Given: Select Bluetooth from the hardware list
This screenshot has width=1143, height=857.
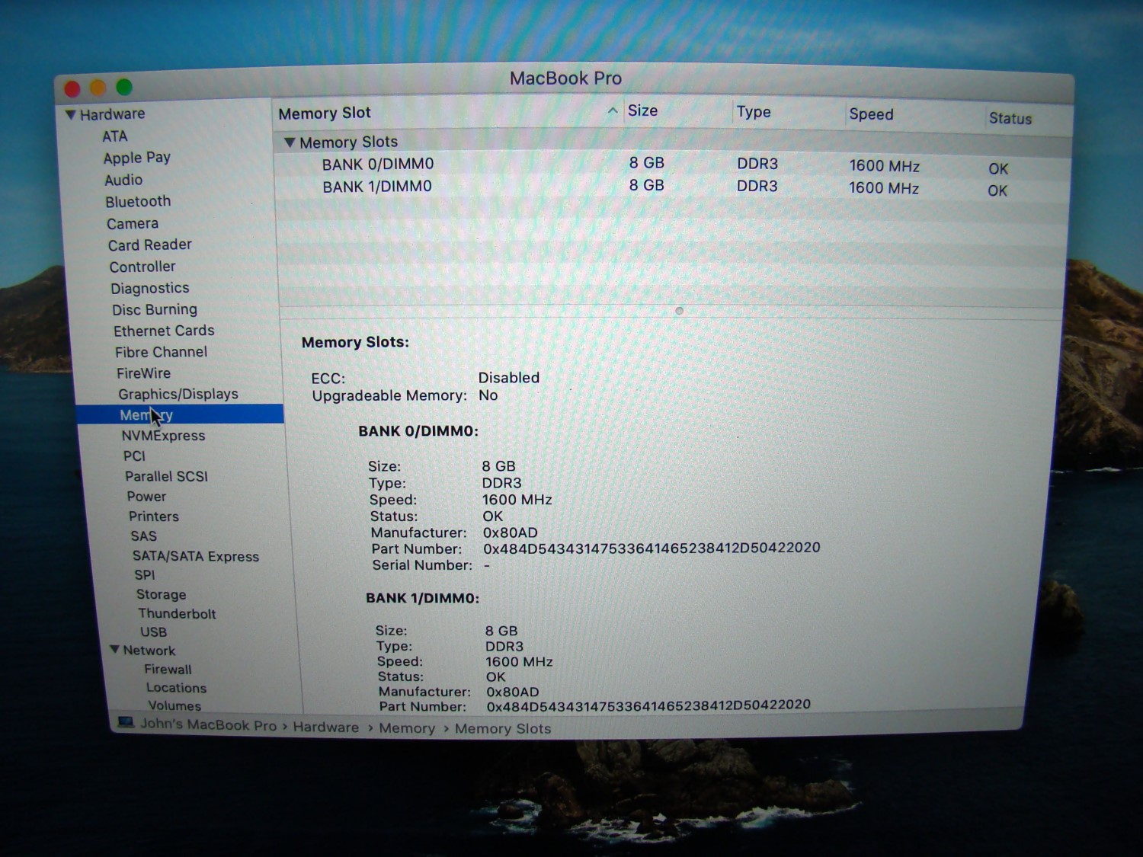Looking at the screenshot, I should click(x=138, y=202).
